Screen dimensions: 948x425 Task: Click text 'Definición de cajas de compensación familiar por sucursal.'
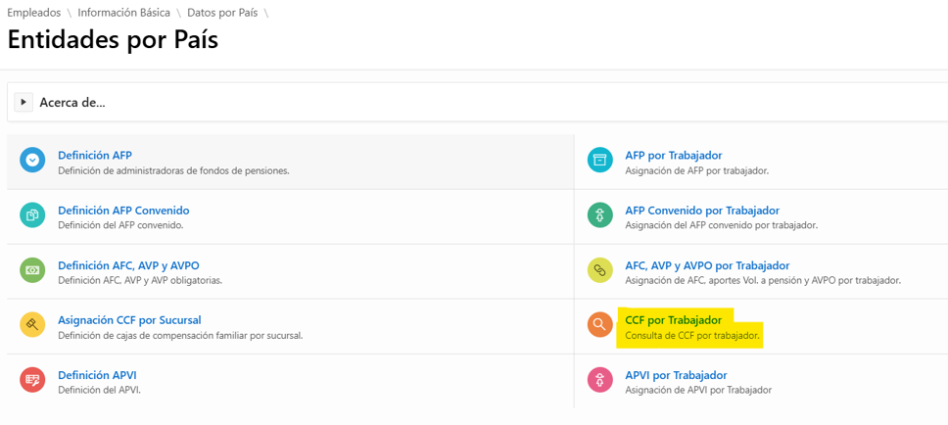tap(180, 335)
